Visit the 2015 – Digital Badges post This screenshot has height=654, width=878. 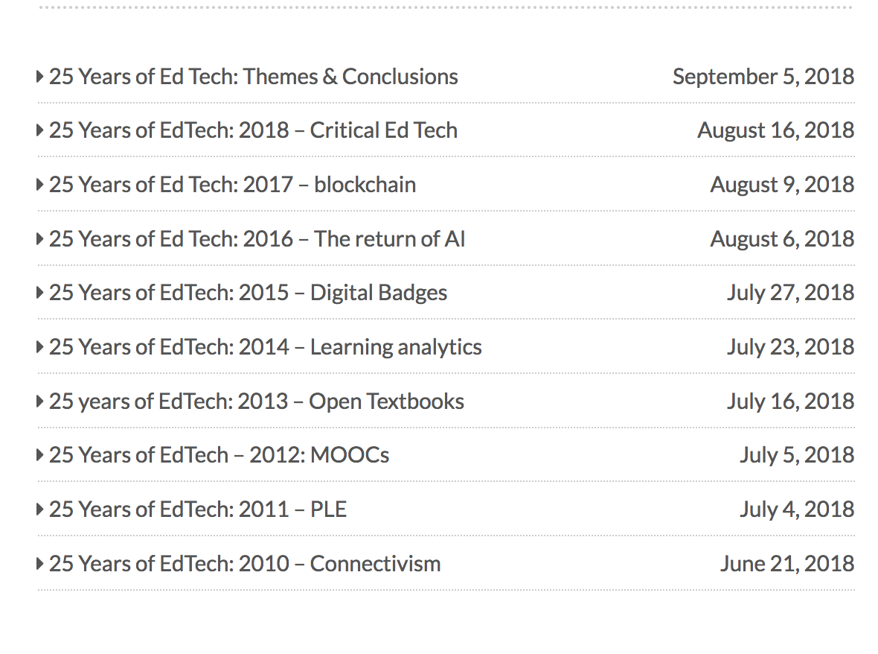[249, 293]
